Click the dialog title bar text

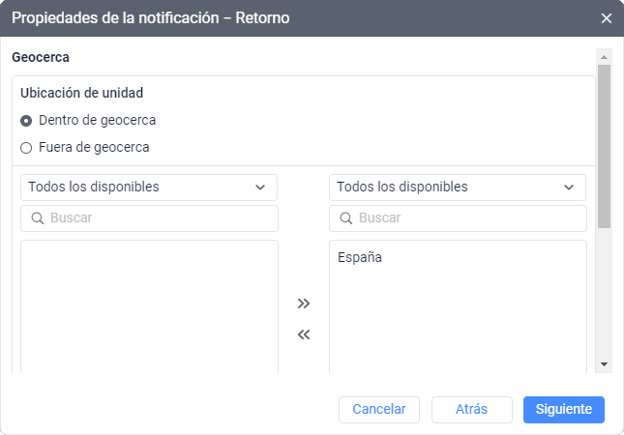point(150,18)
